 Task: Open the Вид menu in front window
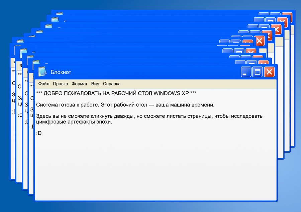pos(95,84)
